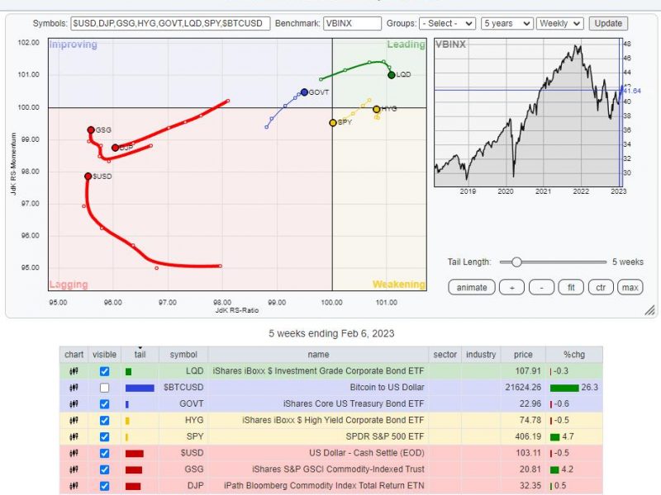Select the GSG point on the graph
The height and width of the screenshot is (495, 661).
coord(91,130)
